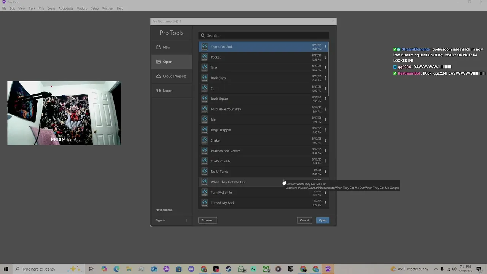487x274 pixels.
Task: Click the Windows taskbar search box
Action: (48, 269)
